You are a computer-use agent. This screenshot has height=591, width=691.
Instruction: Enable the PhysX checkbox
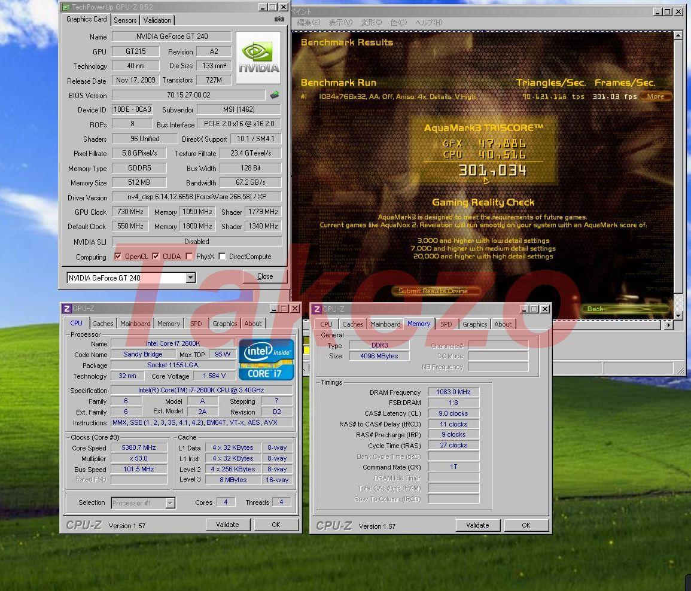pos(189,256)
